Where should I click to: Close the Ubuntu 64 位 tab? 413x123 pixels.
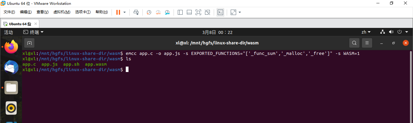pos(36,24)
